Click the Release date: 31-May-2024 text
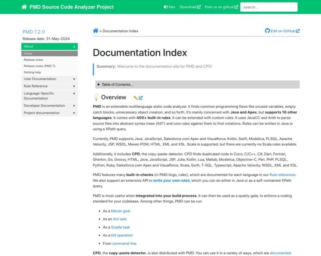The image size is (321, 256). click(46, 39)
